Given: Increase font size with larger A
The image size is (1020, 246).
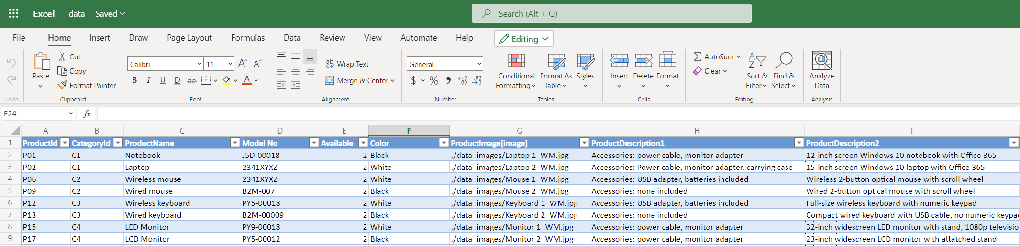Looking at the screenshot, I should click(243, 64).
